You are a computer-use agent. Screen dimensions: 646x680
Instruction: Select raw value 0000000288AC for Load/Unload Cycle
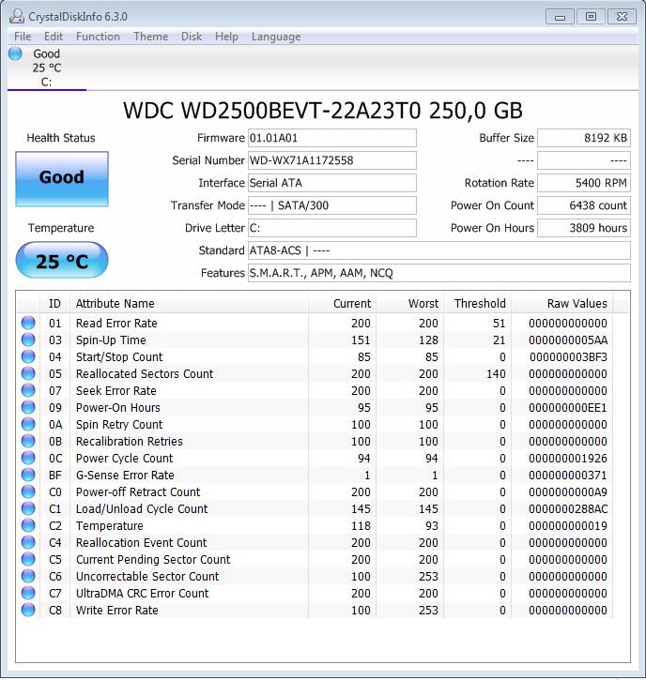point(568,509)
